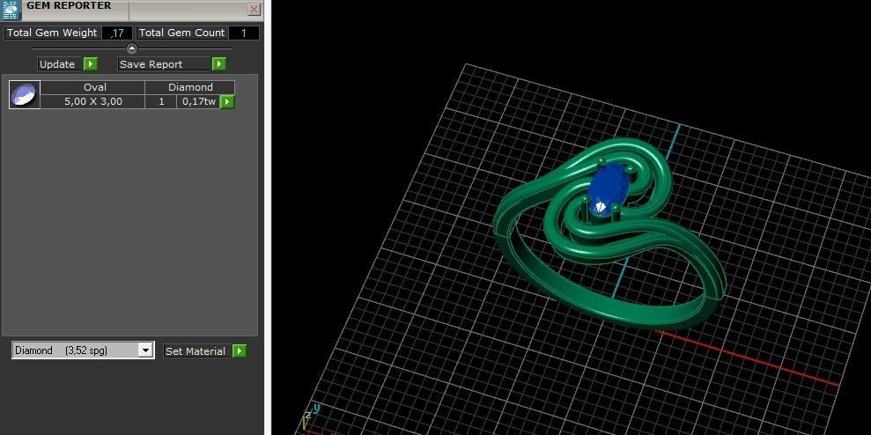Close the Gem Reporter panel
Screen dimensions: 871x435
pos(254,10)
